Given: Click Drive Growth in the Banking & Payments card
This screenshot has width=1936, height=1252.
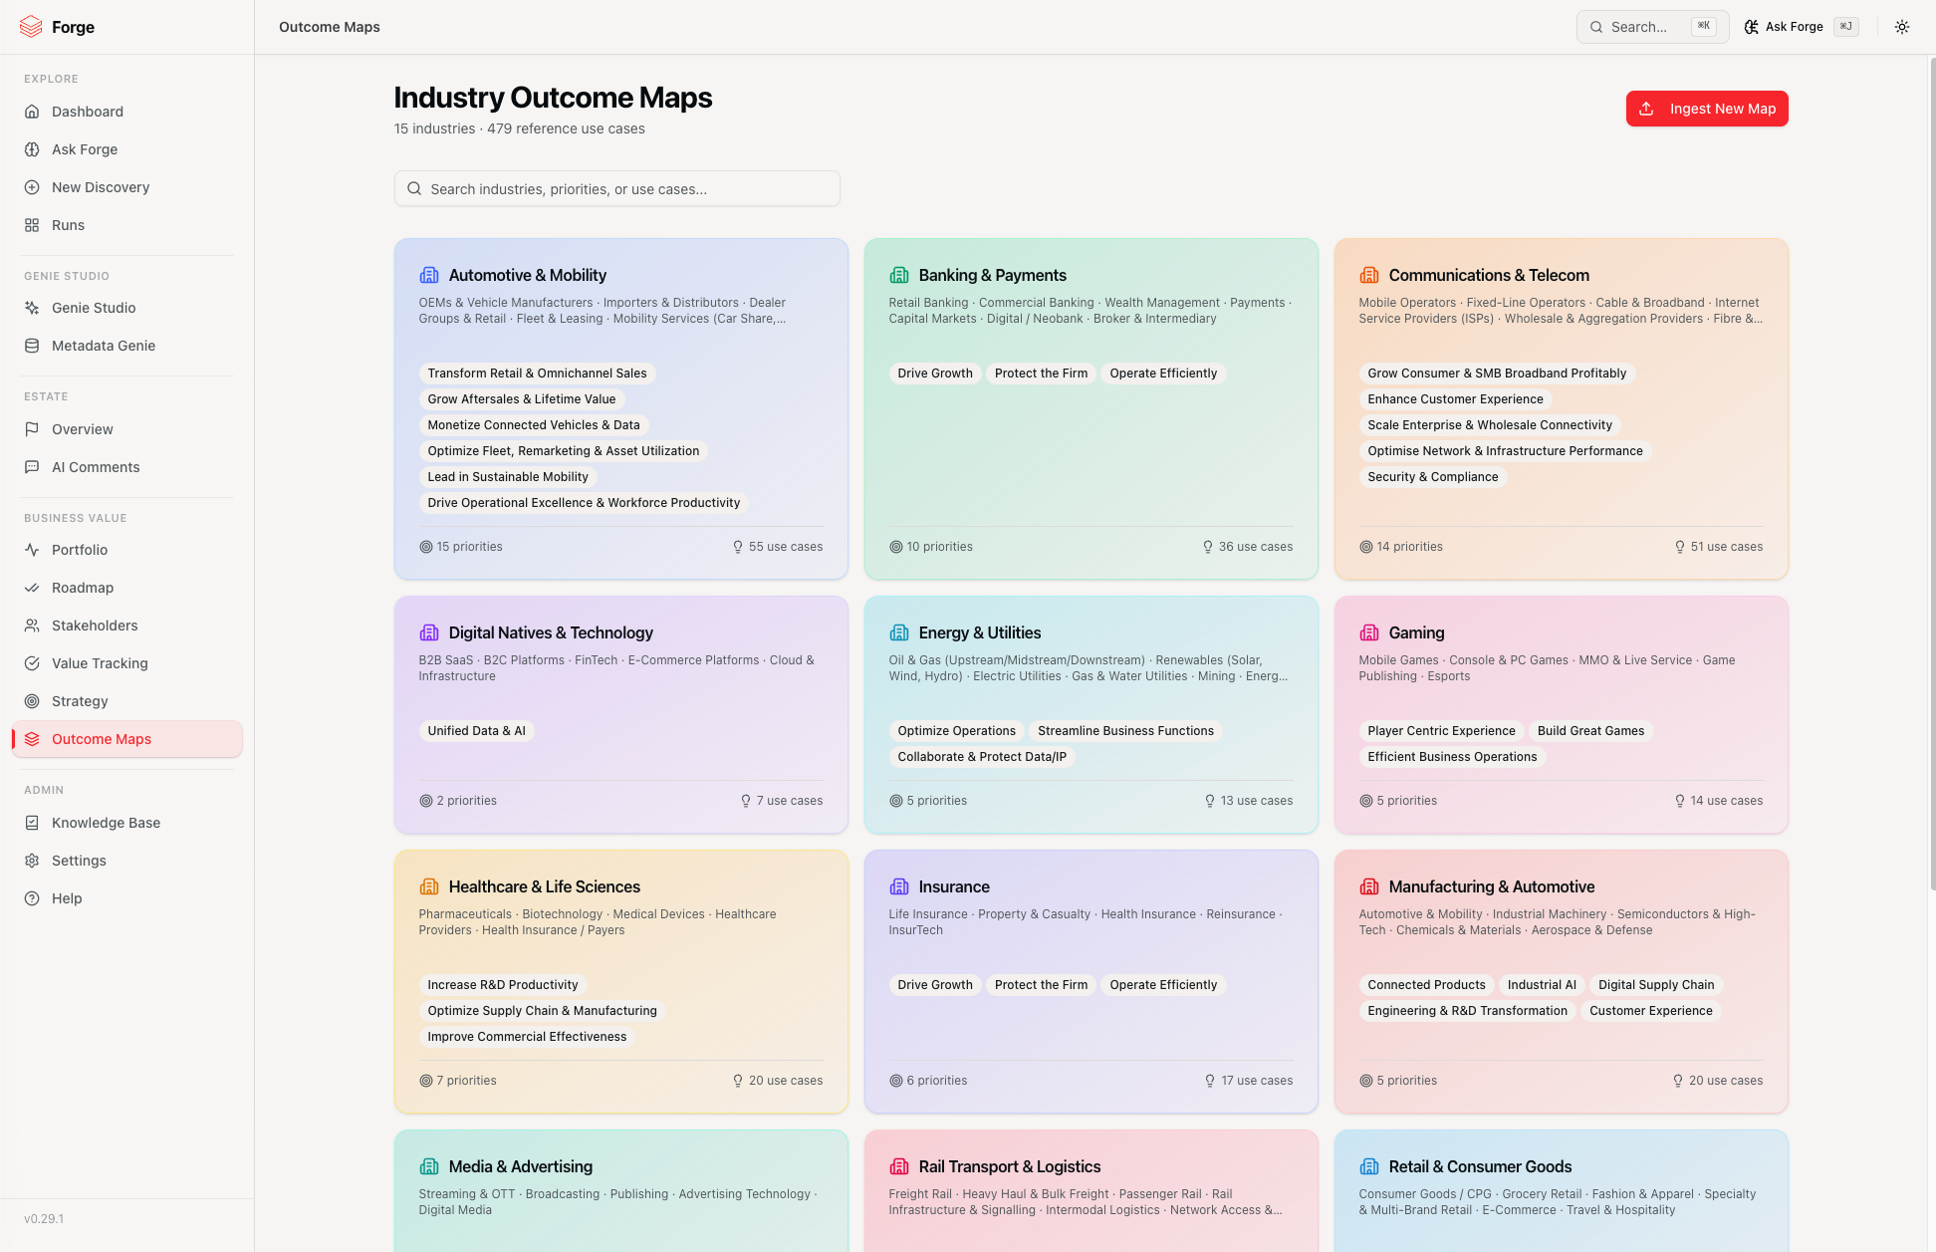Looking at the screenshot, I should click(934, 374).
